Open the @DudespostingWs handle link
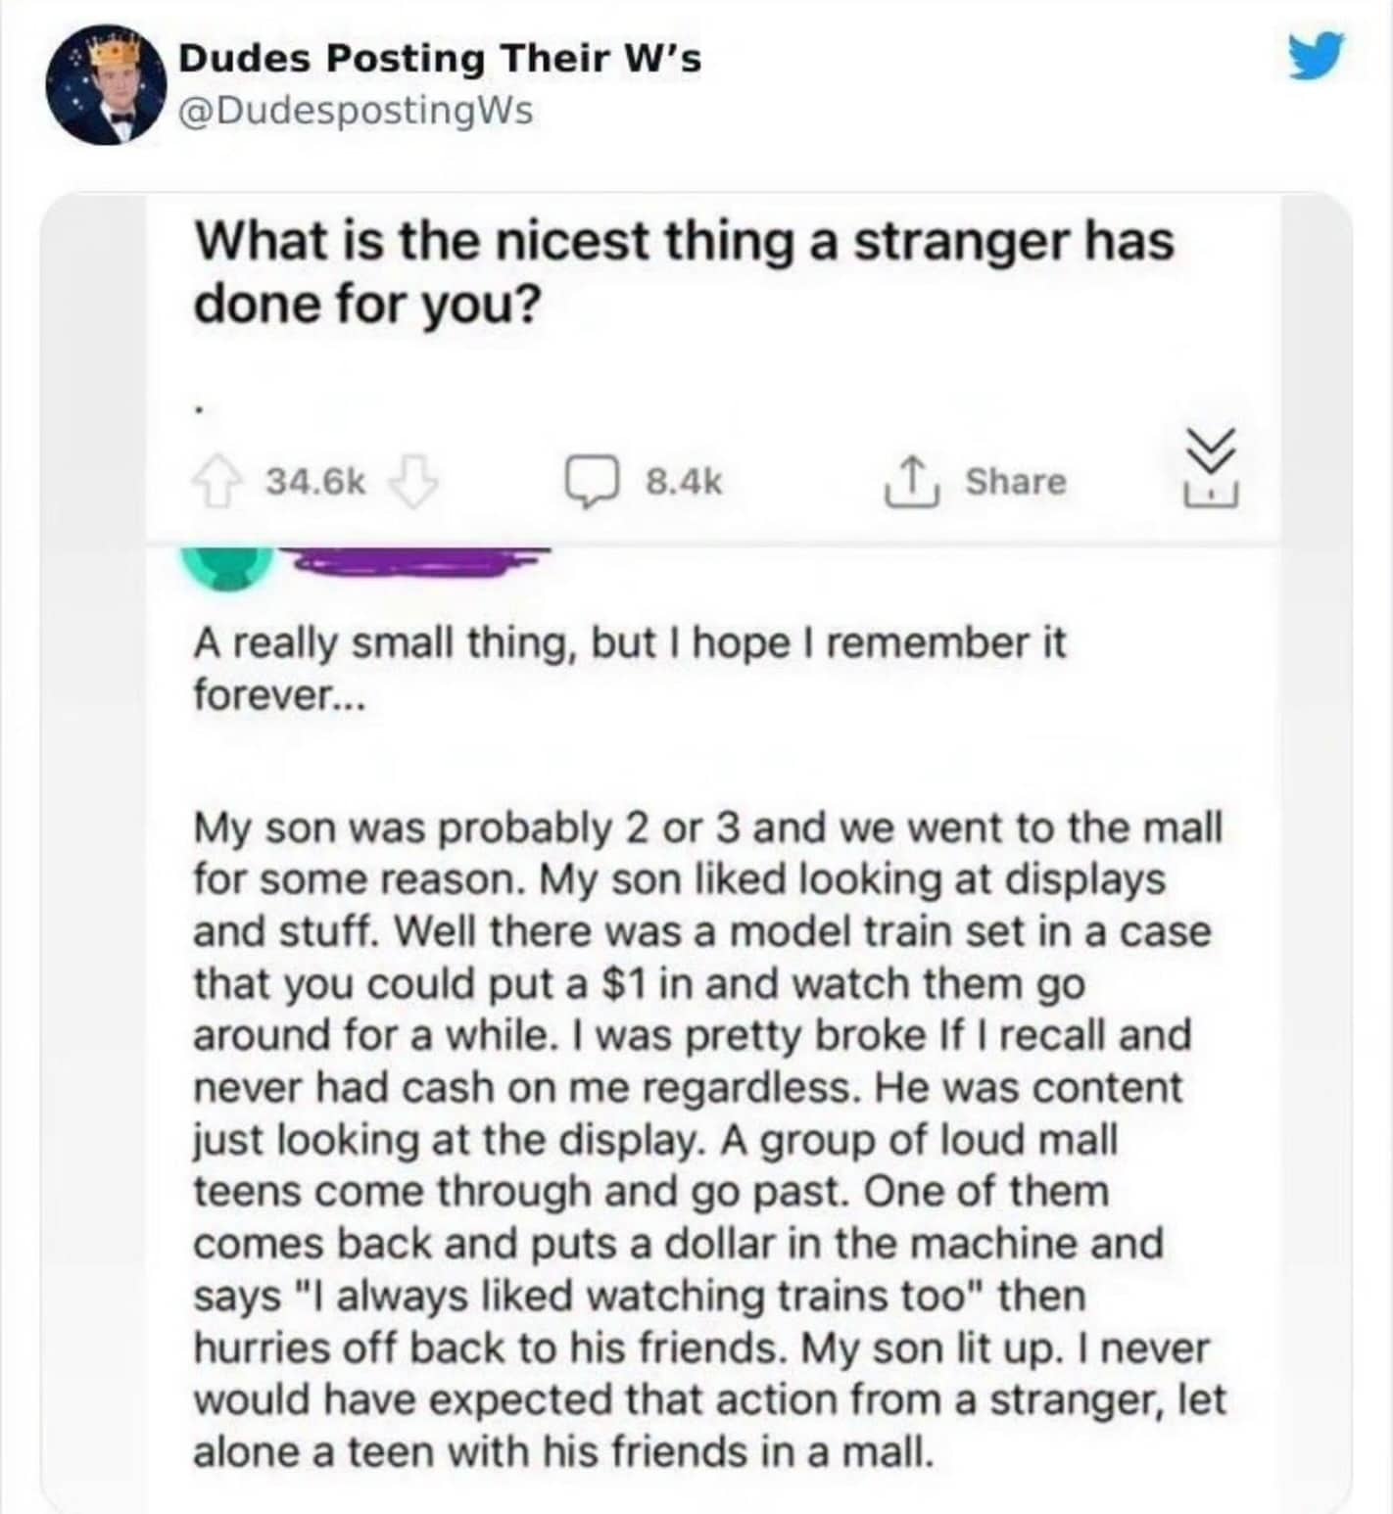 [356, 111]
